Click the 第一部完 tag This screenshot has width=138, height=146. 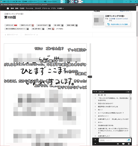point(57,25)
